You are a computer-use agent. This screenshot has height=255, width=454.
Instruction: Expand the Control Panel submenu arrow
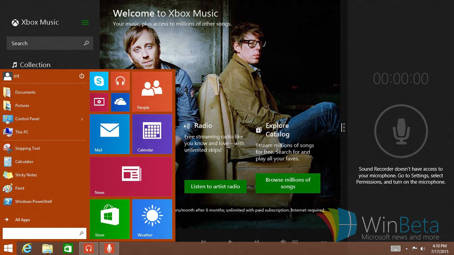pyautogui.click(x=82, y=119)
